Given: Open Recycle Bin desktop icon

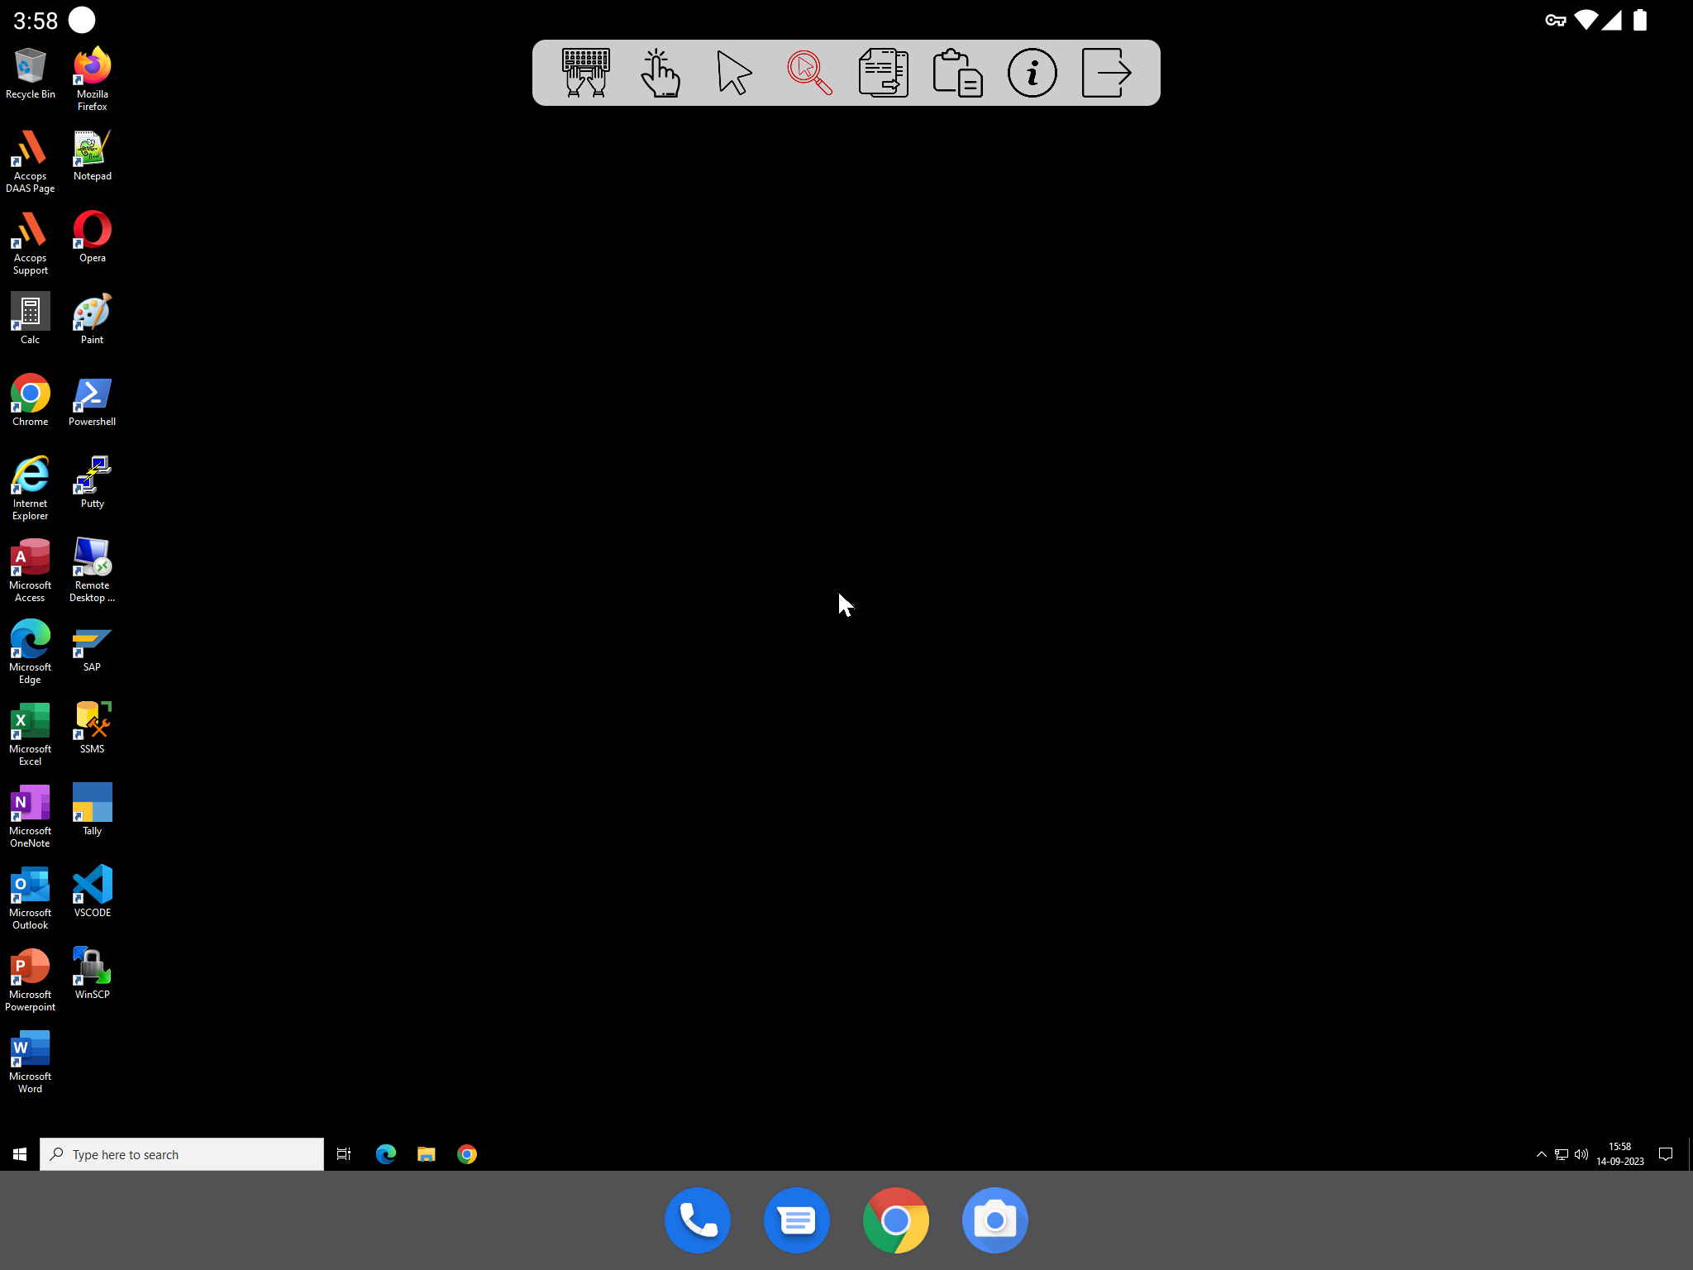Looking at the screenshot, I should coord(31,74).
